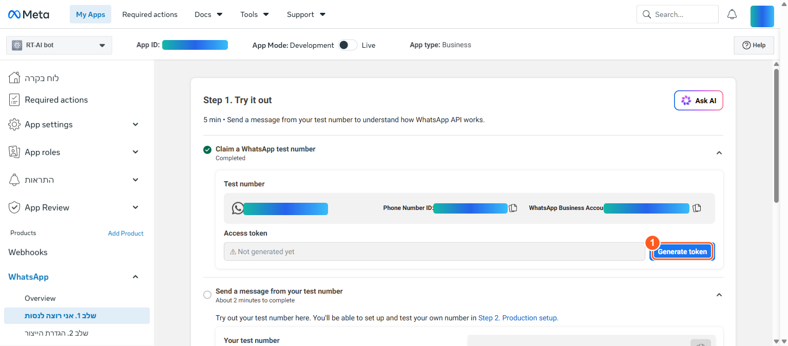Open לוח בקרה in the sidebar

(42, 78)
